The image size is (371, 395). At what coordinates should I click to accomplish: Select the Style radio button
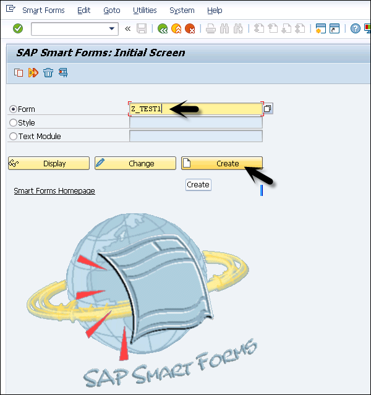(13, 122)
